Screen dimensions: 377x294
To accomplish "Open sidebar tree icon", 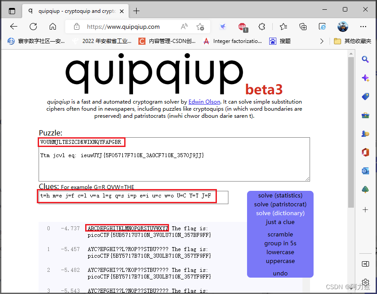I will tap(365, 190).
